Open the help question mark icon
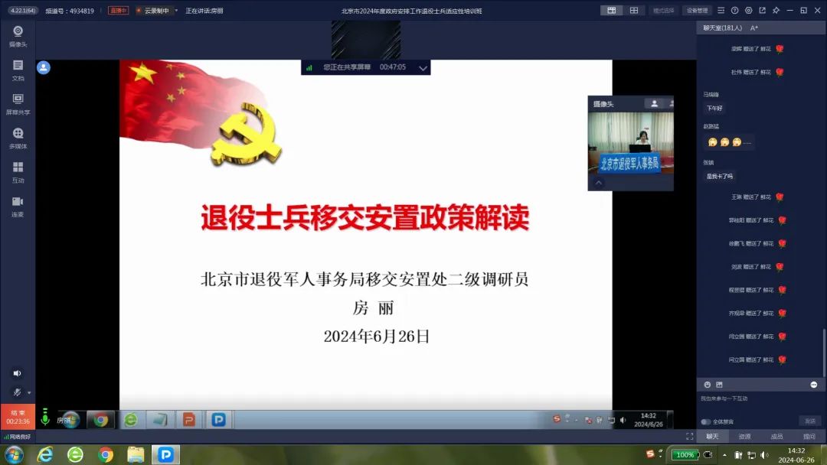The height and width of the screenshot is (465, 827). 734,11
